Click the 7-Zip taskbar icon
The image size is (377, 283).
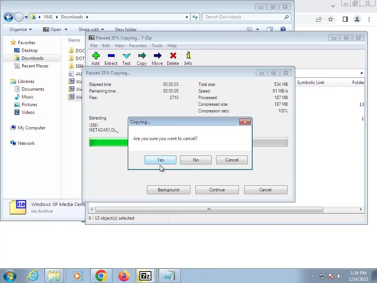pos(145,276)
